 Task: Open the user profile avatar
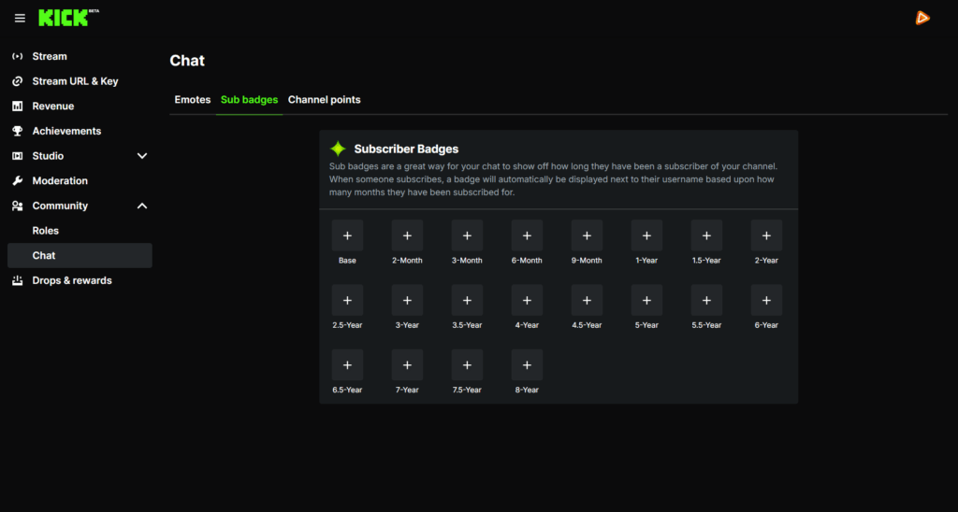click(x=922, y=18)
